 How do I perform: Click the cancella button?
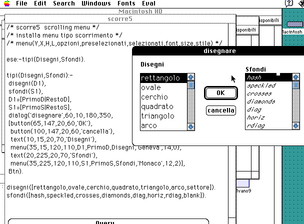point(221,110)
